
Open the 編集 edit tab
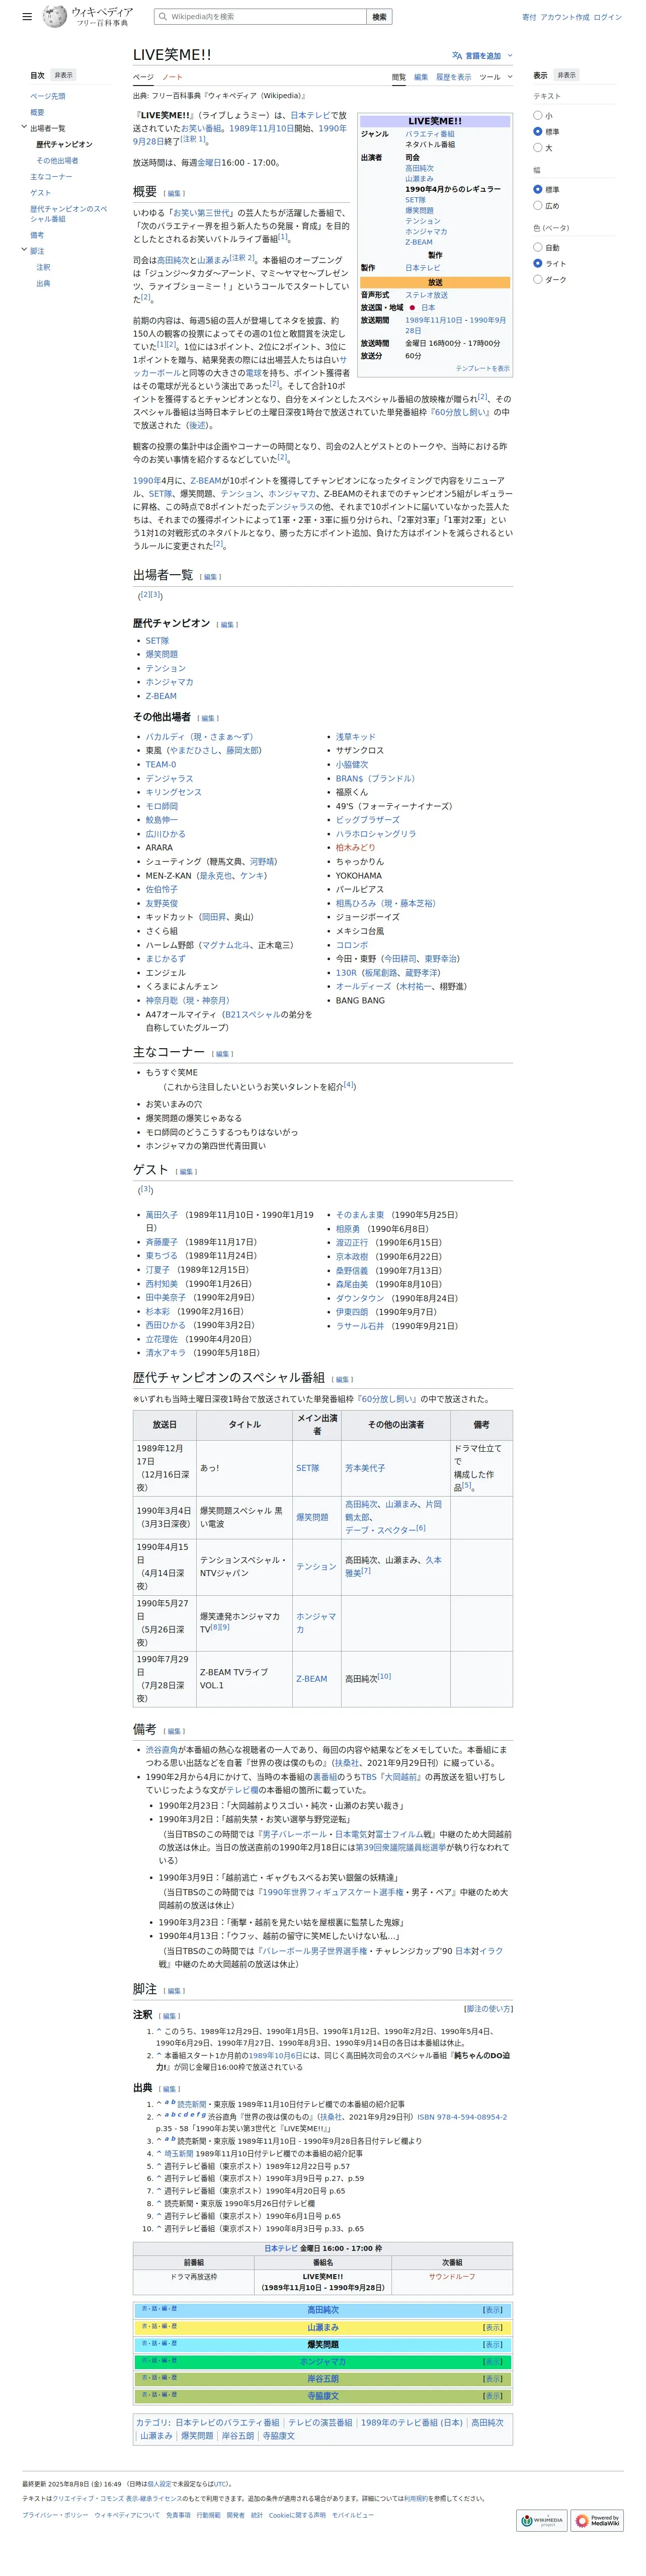click(x=421, y=77)
